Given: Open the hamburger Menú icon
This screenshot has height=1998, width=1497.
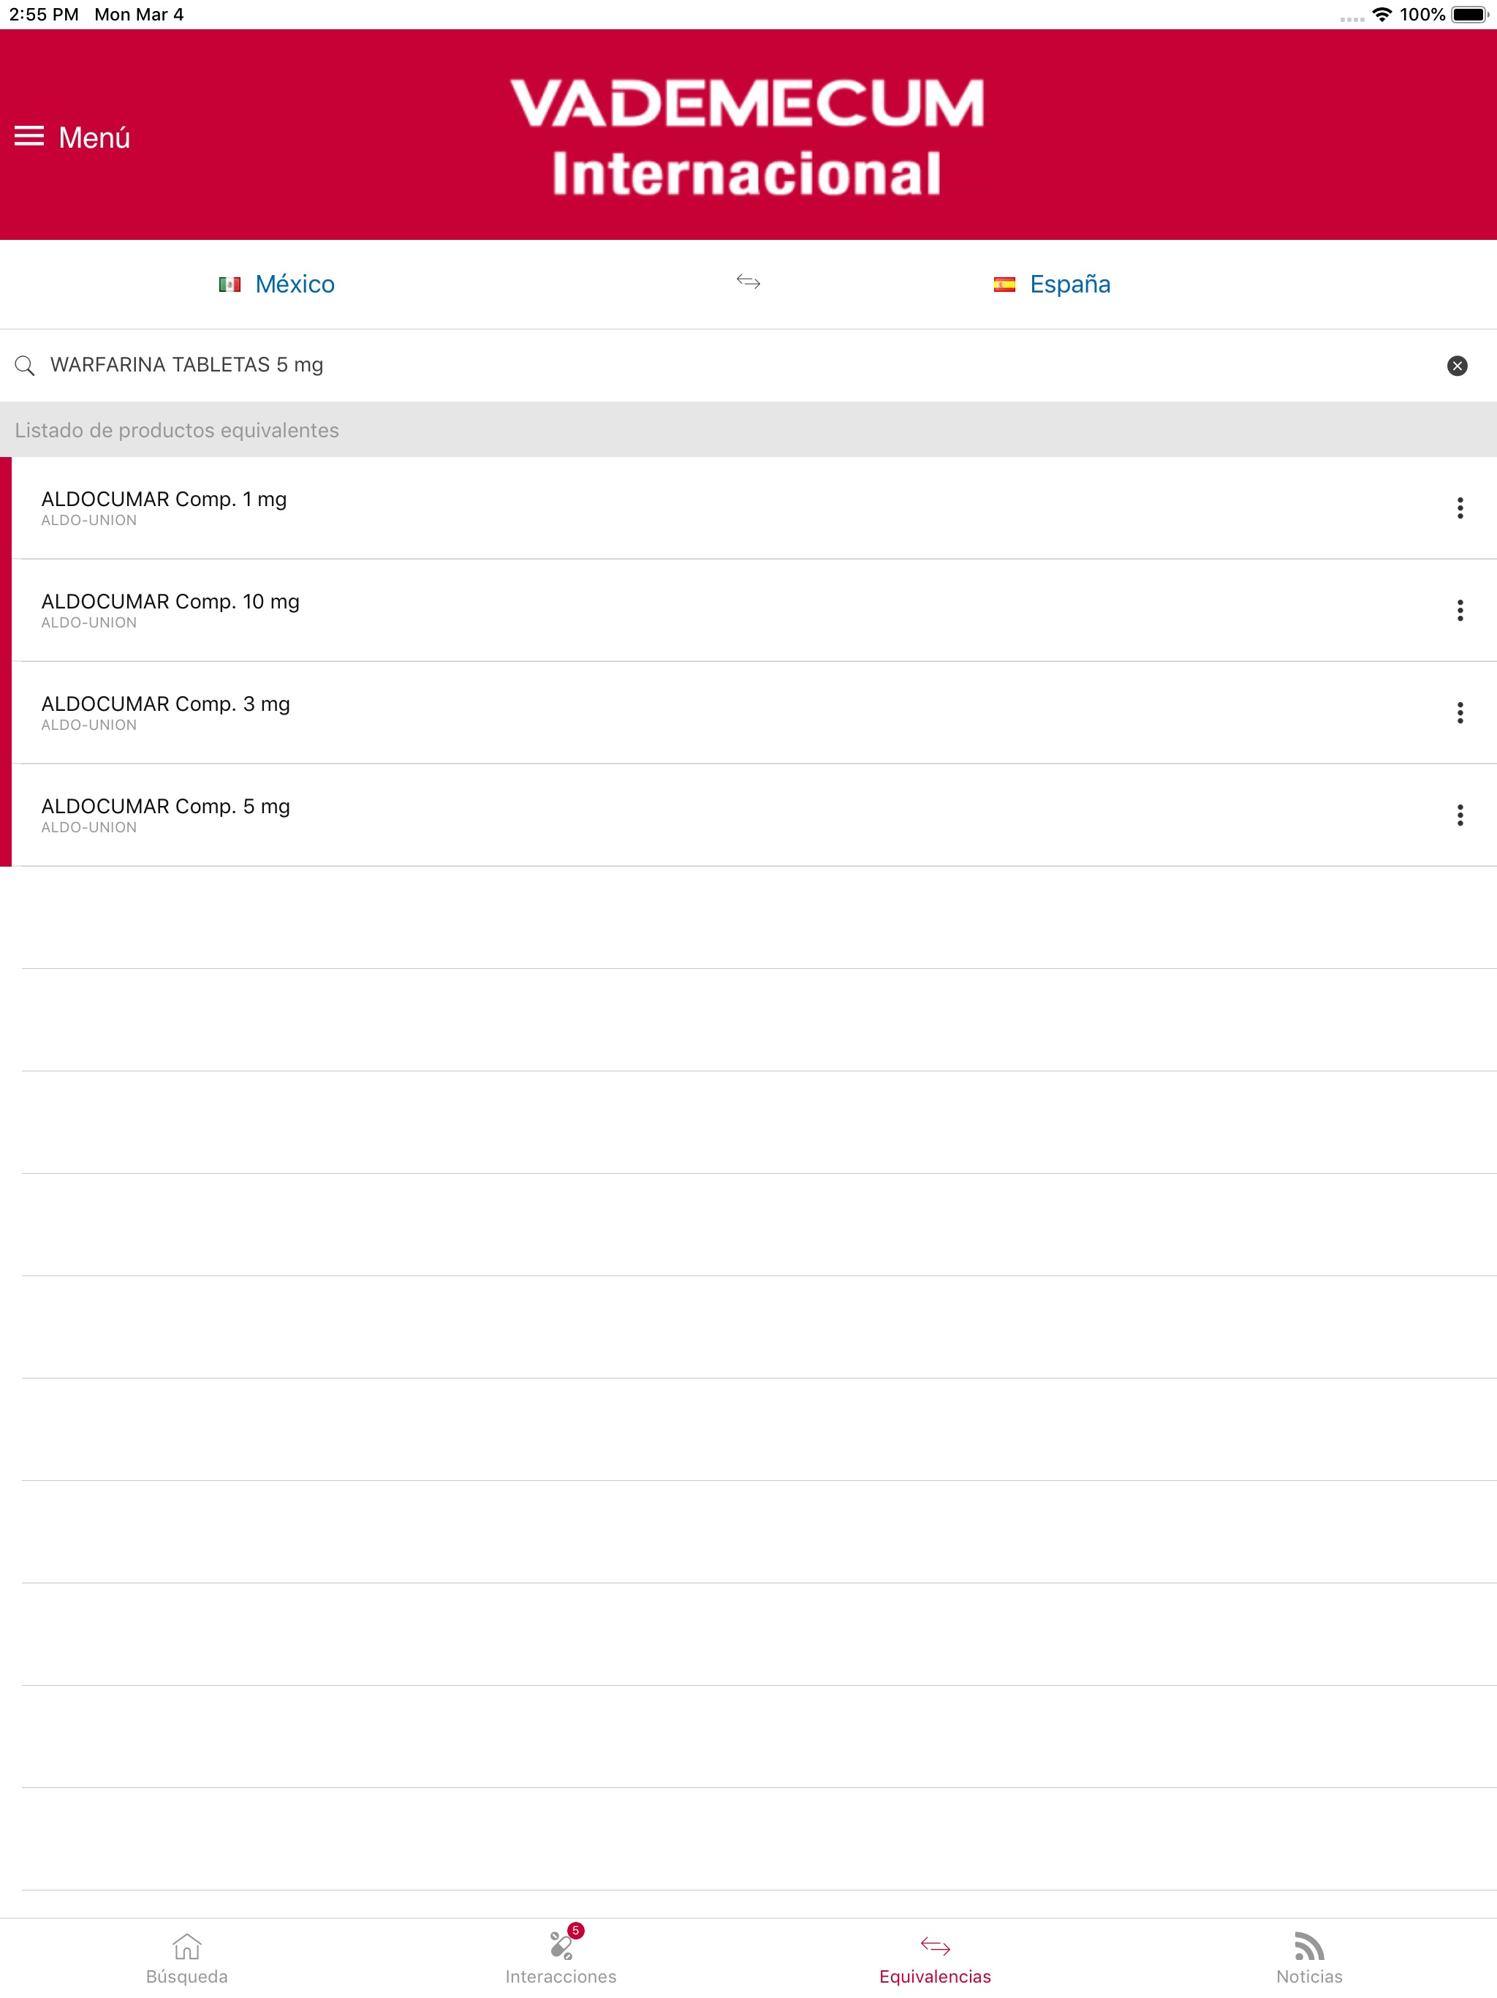Looking at the screenshot, I should pyautogui.click(x=29, y=136).
